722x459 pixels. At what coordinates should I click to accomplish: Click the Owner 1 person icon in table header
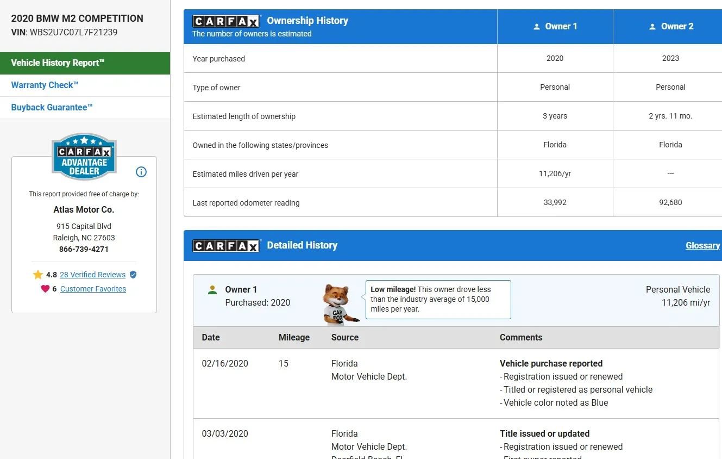tap(537, 27)
